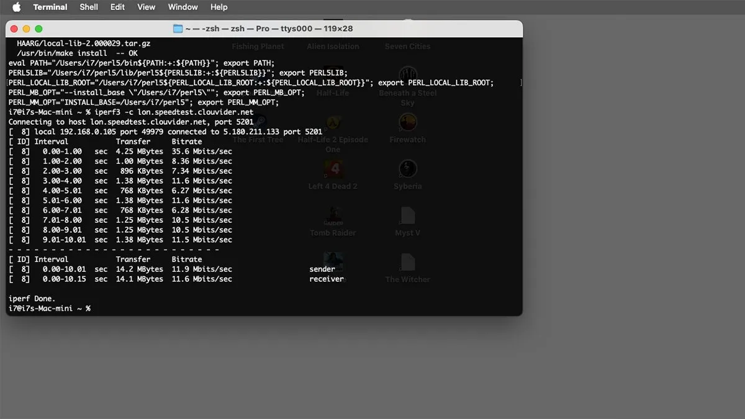The width and height of the screenshot is (745, 419).
Task: Minimize the Terminal window with yellow button
Action: (26, 29)
